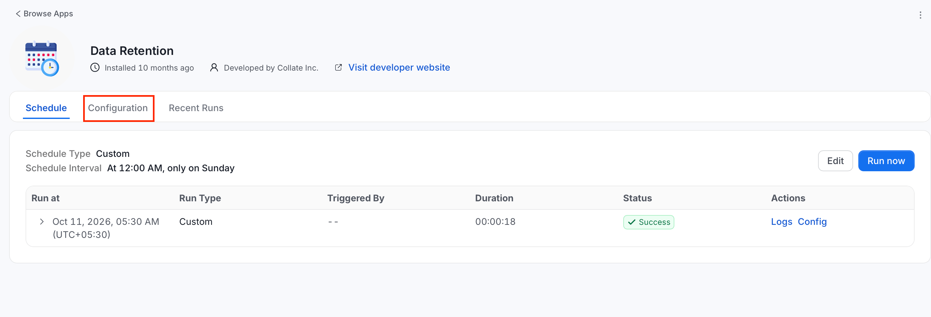The width and height of the screenshot is (931, 317).
Task: Expand the Oct 11, 2026 run row
Action: pos(42,222)
